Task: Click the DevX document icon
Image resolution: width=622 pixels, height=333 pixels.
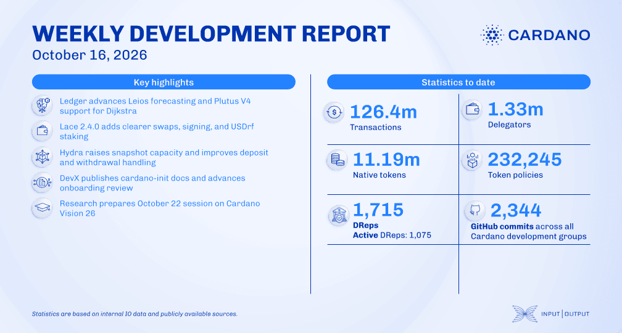Action: (x=43, y=183)
